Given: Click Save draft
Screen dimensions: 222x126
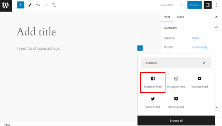Looking at the screenshot, I should [167, 5].
